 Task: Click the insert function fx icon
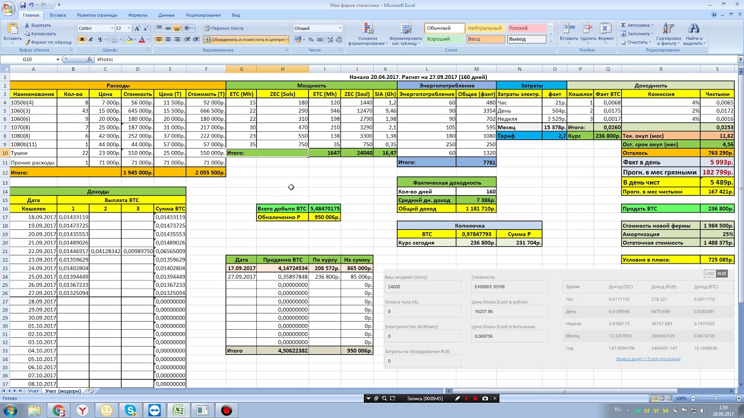coord(90,59)
